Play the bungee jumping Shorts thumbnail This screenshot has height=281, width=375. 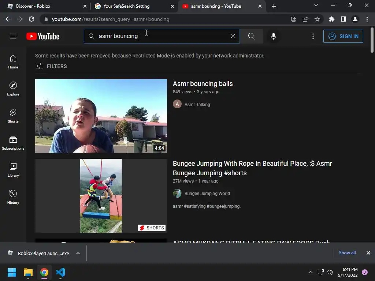pos(101,196)
